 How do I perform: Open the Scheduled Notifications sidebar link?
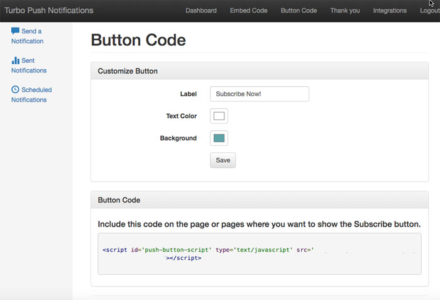point(31,95)
